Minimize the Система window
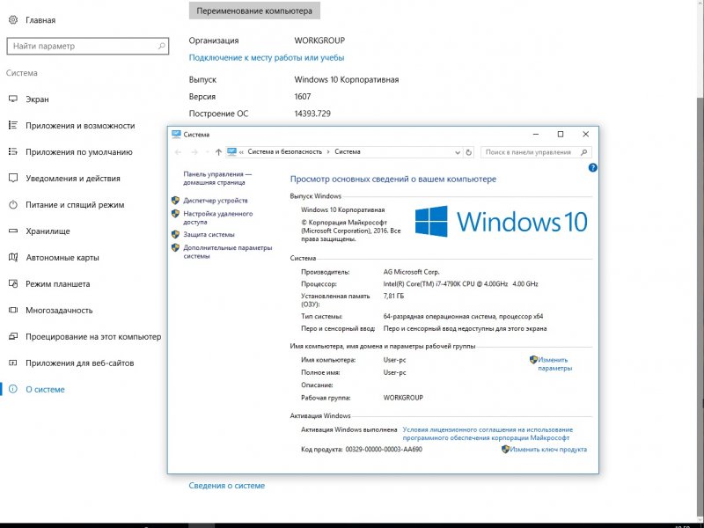The height and width of the screenshot is (528, 704). [536, 135]
